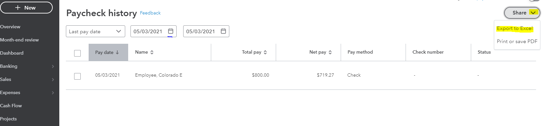The height and width of the screenshot is (126, 542).
Task: Sort table by Name arrows
Action: [152, 52]
